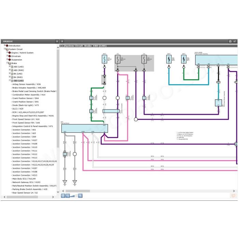Click the tree panel scroll-down arrow
Viewport: 239px width, 239px height.
point(58,192)
